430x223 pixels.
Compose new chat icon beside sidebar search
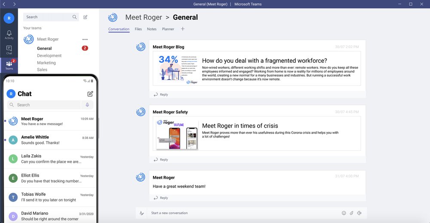85,17
